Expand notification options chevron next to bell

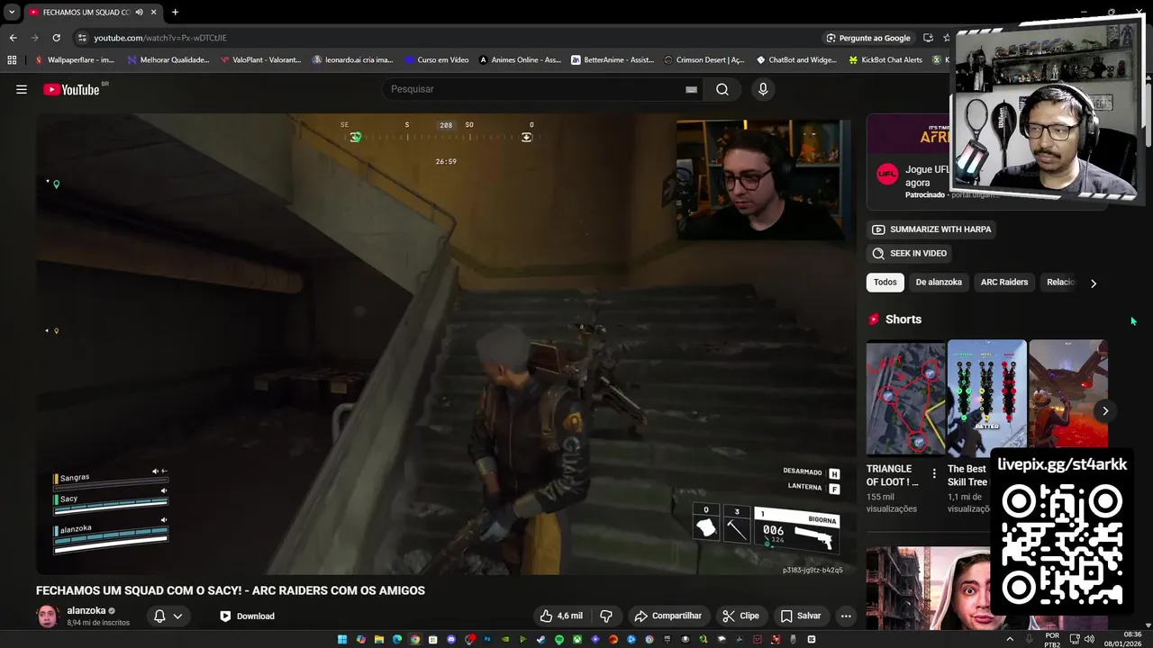pos(178,616)
